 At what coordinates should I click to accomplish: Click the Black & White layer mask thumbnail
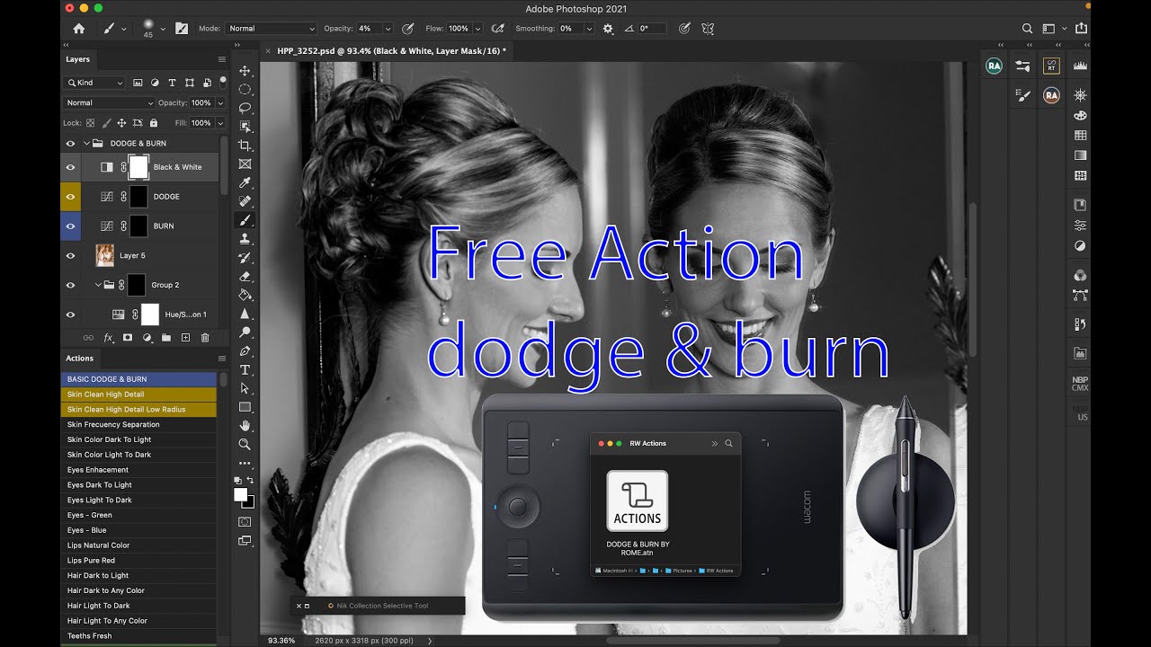click(138, 167)
